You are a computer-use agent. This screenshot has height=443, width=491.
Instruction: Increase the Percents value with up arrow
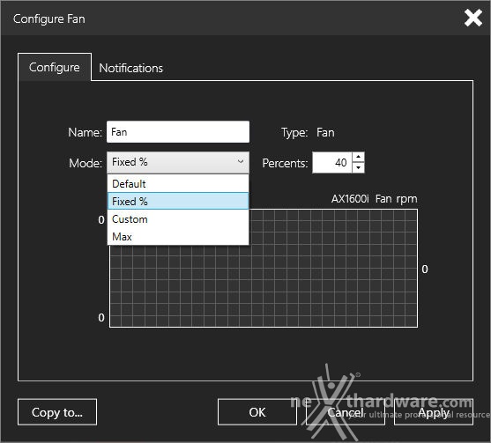[x=358, y=157]
